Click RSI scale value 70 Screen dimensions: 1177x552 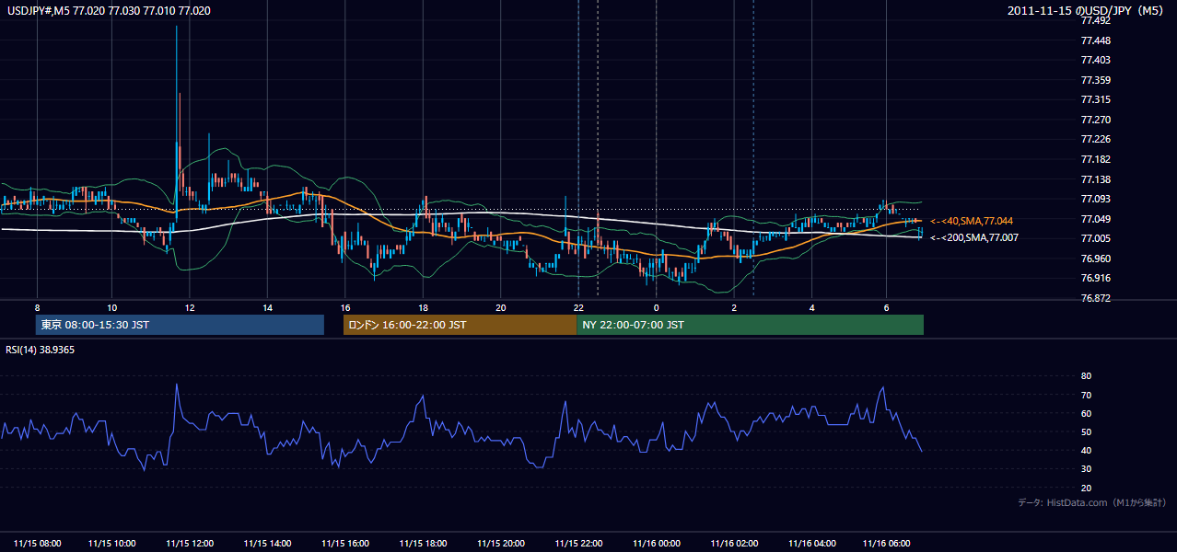pyautogui.click(x=1087, y=395)
